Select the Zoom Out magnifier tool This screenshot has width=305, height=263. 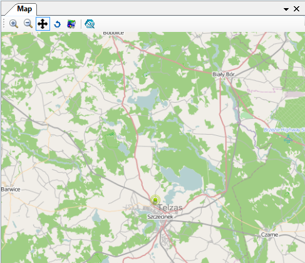pyautogui.click(x=28, y=24)
